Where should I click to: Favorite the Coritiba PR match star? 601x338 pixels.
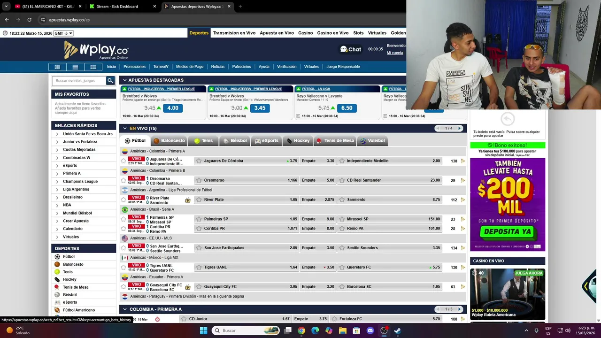[x=123, y=229]
